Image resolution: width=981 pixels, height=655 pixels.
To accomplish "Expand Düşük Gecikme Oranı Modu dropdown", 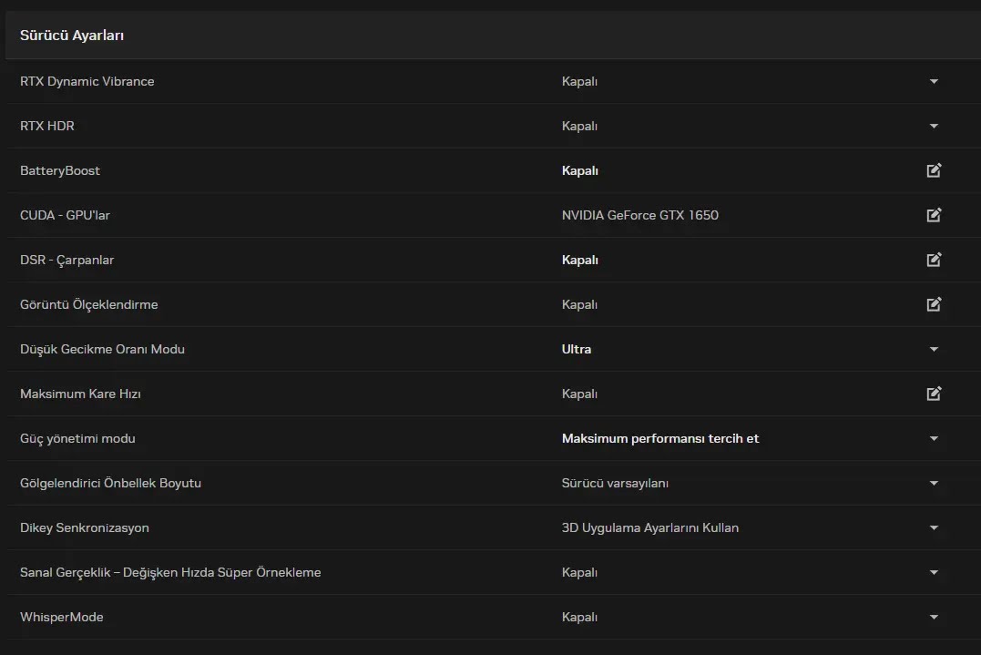I will [x=934, y=349].
